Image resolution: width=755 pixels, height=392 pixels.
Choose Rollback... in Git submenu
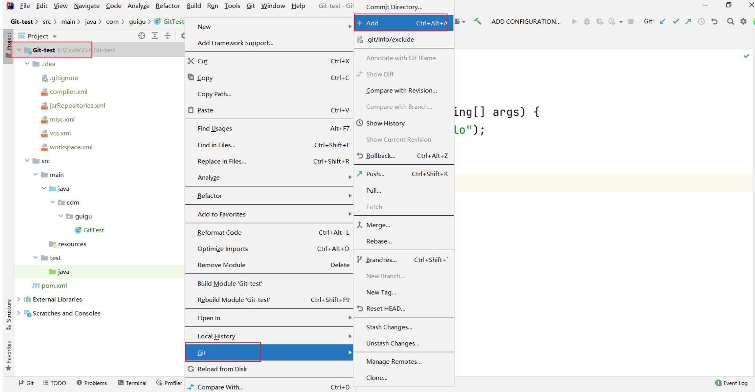[x=404, y=156]
